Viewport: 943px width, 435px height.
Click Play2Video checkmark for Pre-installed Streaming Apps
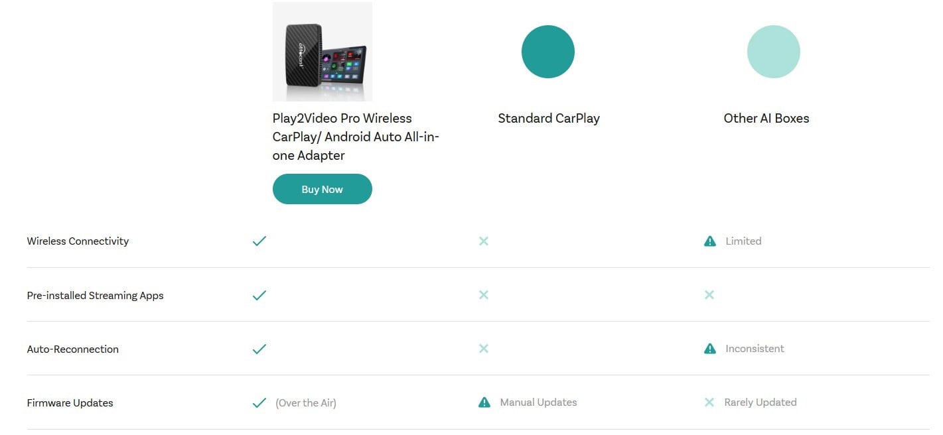259,295
